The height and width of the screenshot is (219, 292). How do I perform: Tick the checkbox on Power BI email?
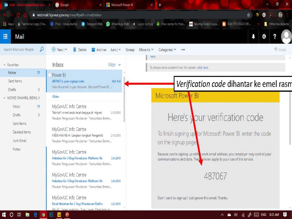(x=50, y=75)
